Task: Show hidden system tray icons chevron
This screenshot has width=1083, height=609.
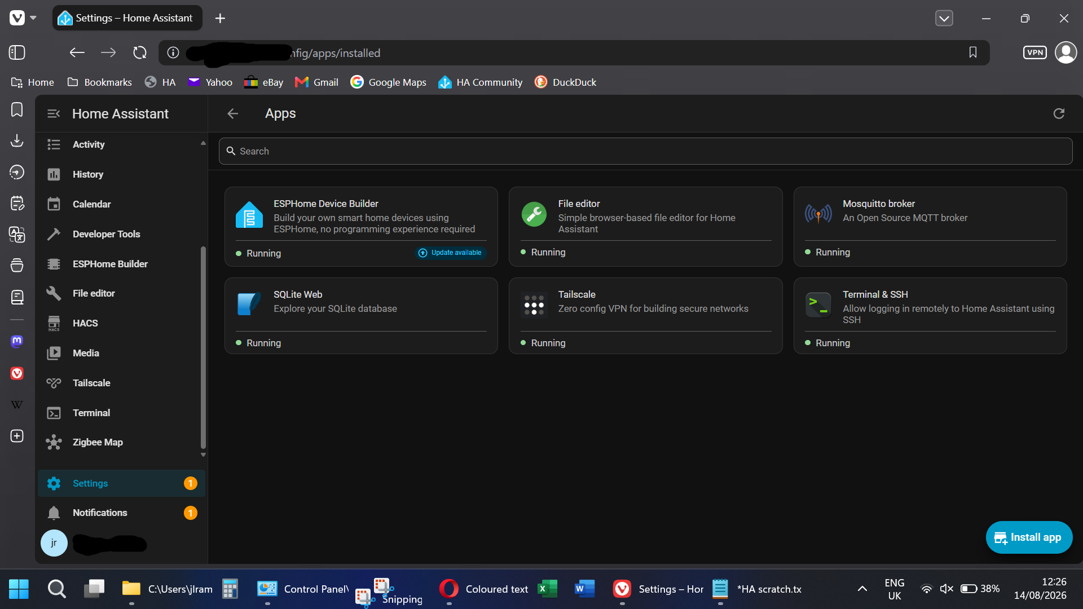Action: pos(862,589)
